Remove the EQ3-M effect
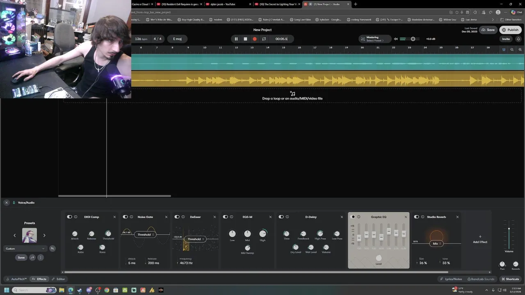The width and height of the screenshot is (525, 295). pos(270,217)
